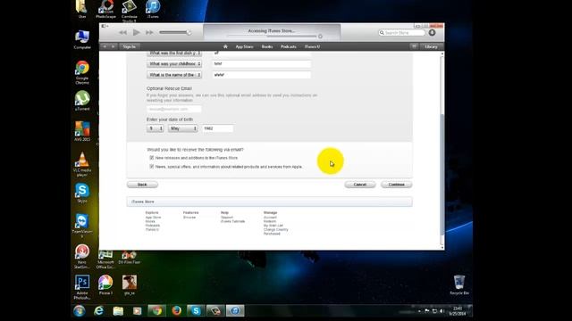
Task: Open the birth day dropdown
Action: (155, 128)
